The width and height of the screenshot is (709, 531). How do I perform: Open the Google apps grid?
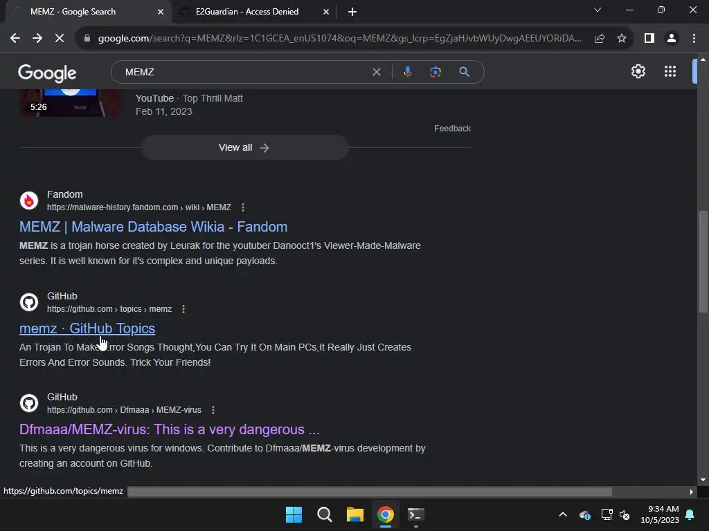(670, 71)
